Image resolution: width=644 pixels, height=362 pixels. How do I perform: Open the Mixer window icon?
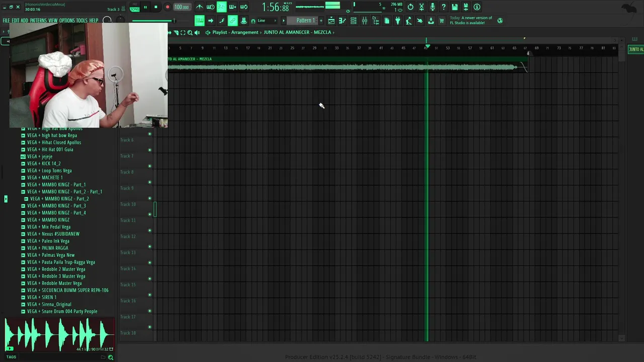click(364, 21)
